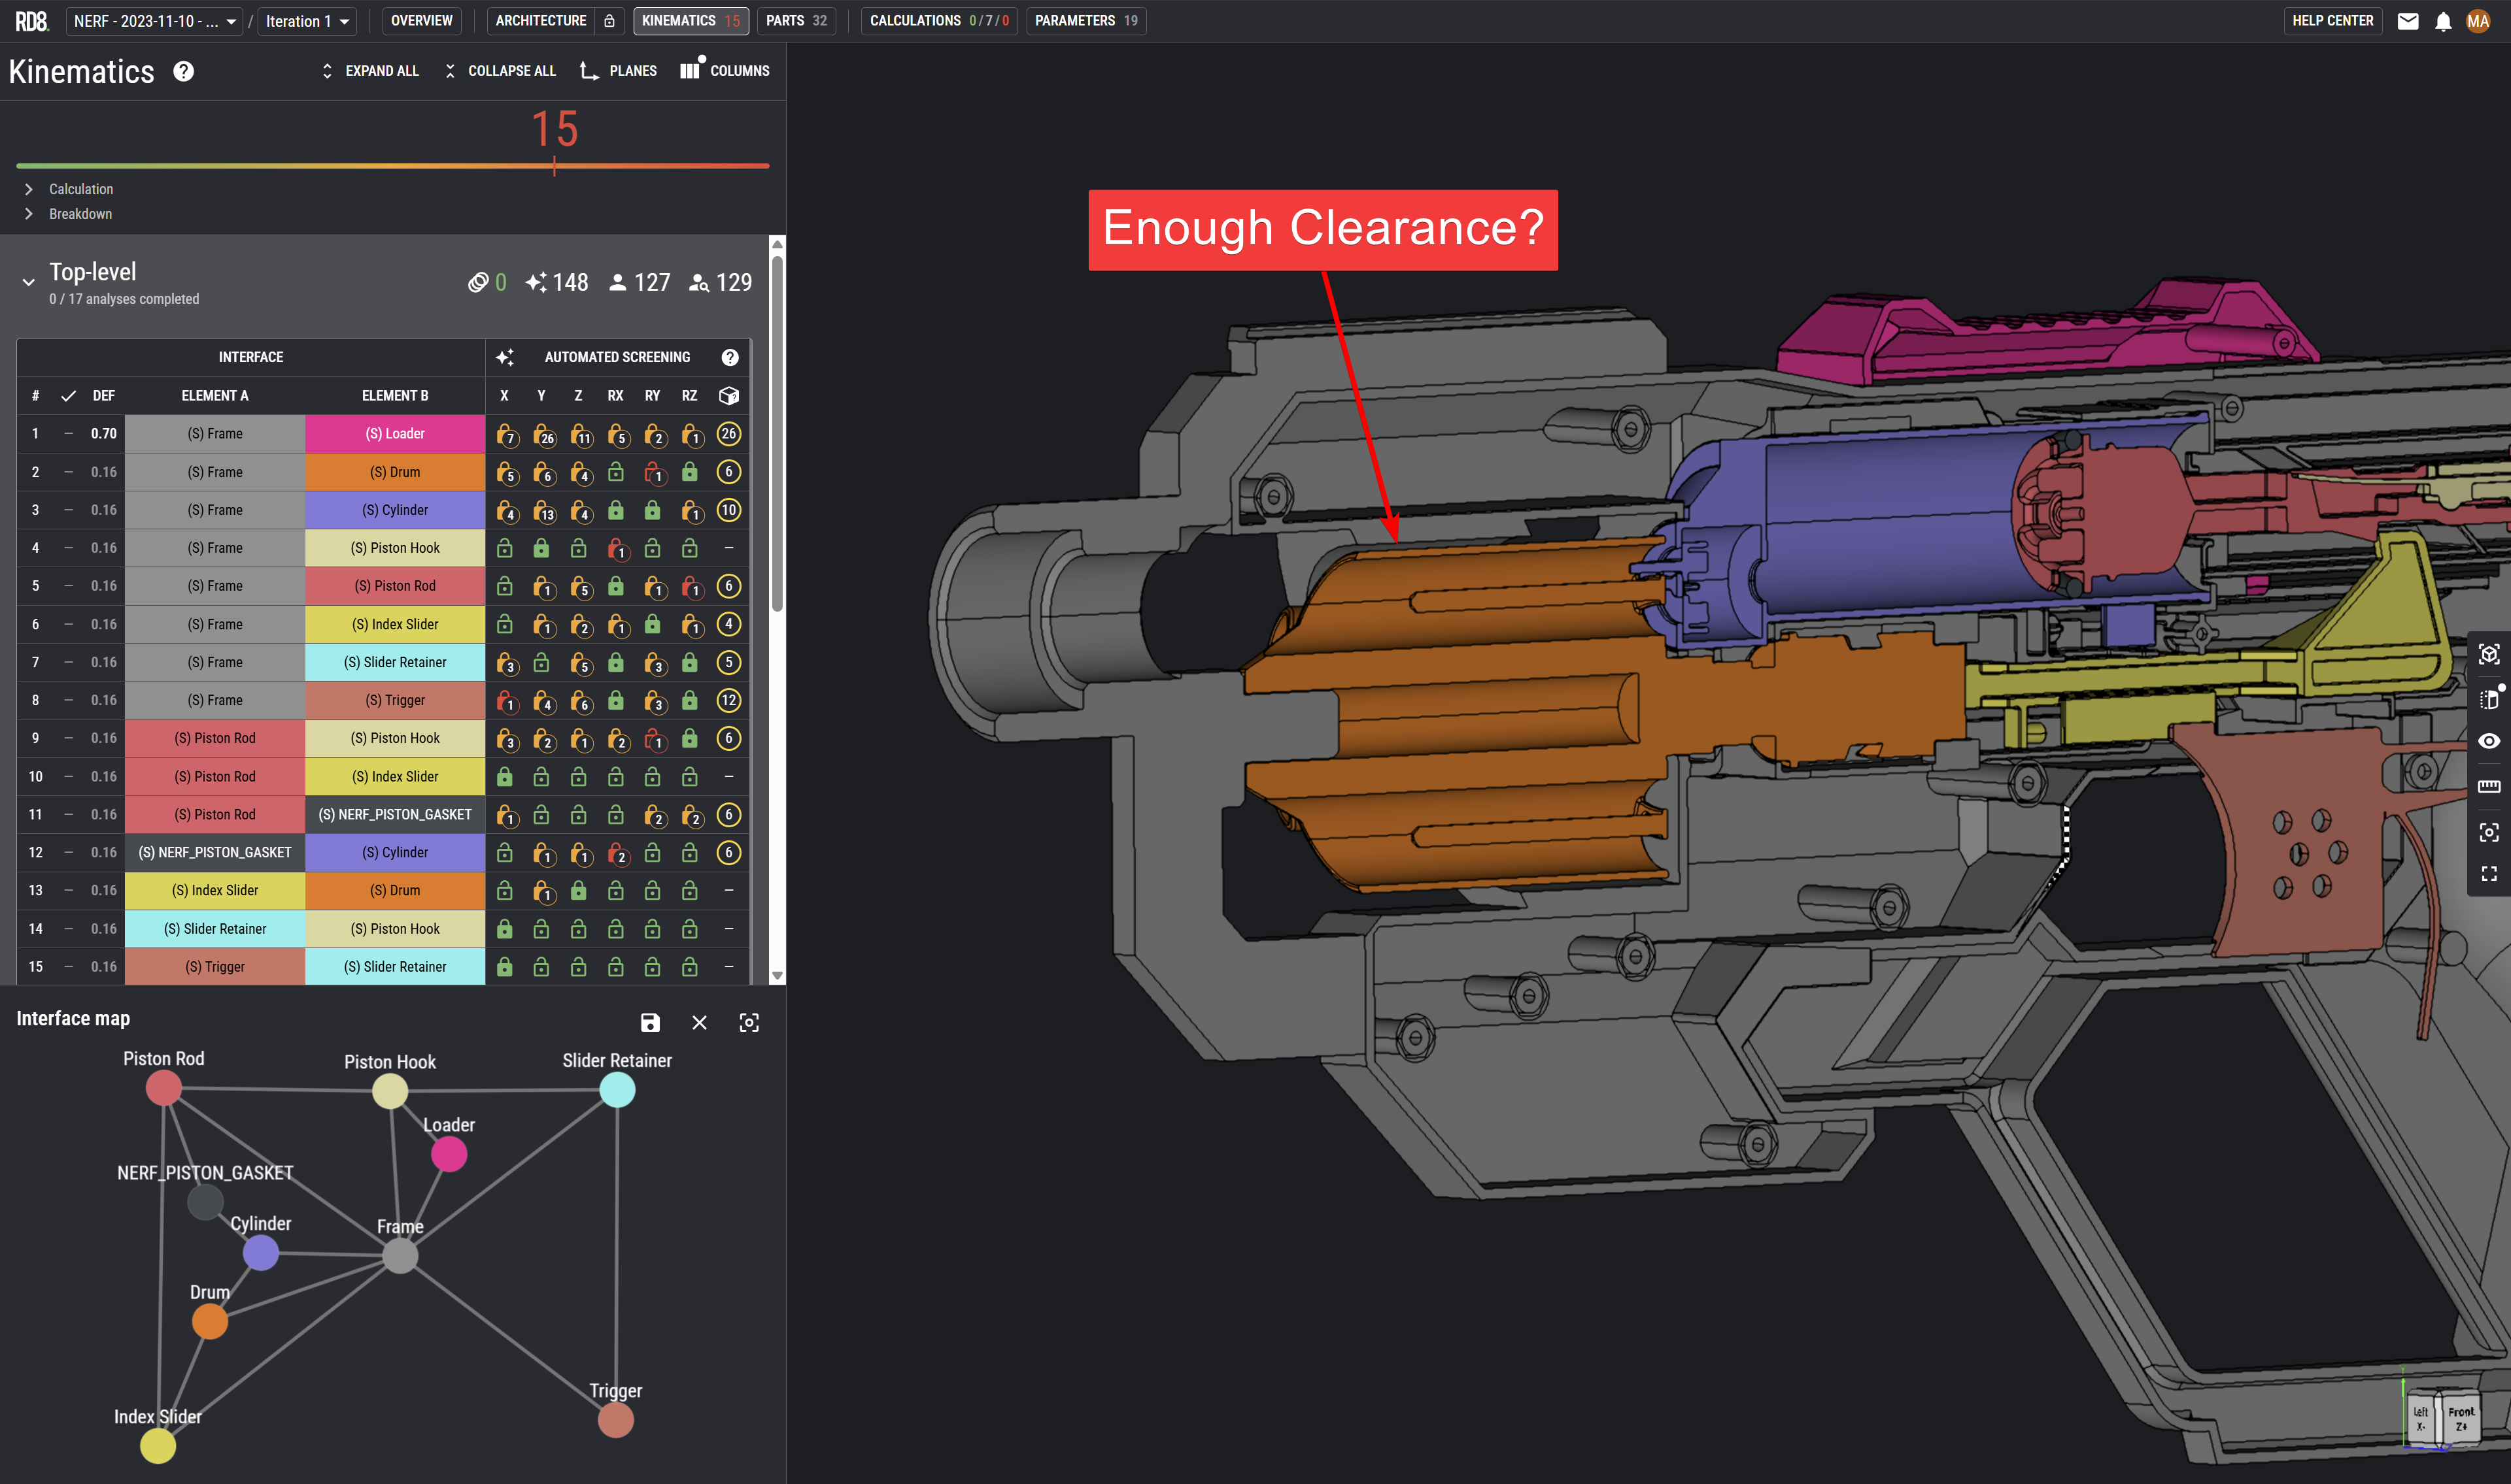Click the Kinematics help question mark

[183, 71]
